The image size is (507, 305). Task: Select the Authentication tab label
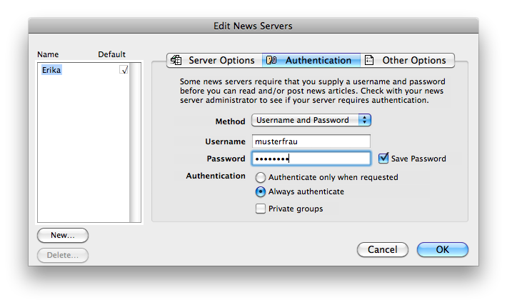click(318, 60)
